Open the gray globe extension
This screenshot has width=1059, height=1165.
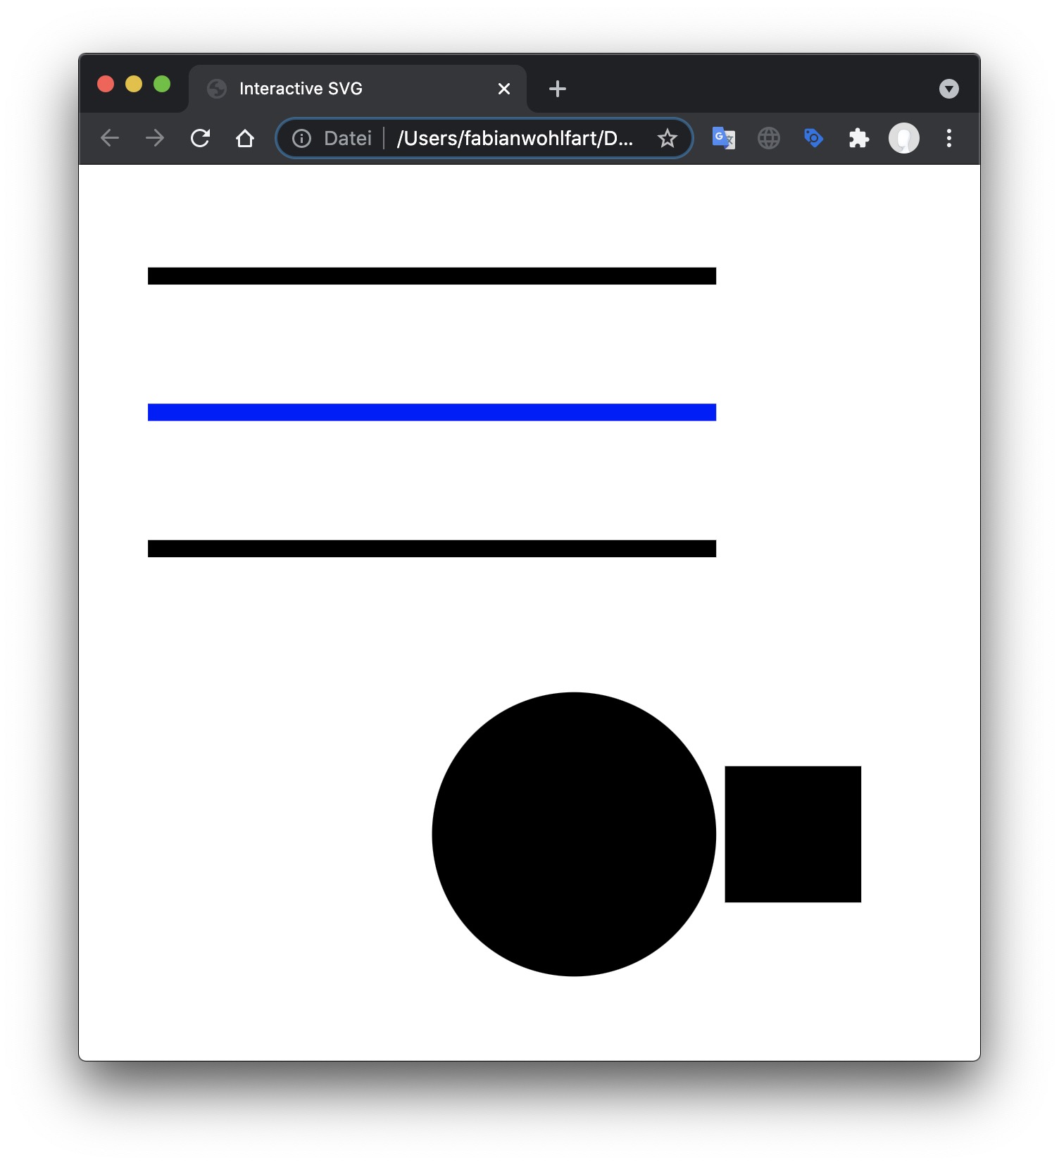click(769, 138)
